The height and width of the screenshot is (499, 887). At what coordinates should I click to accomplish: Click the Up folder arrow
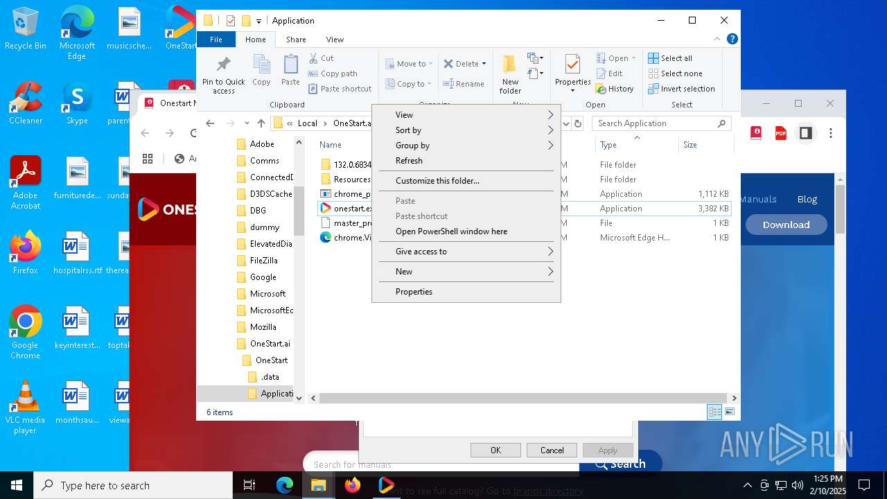pos(261,123)
